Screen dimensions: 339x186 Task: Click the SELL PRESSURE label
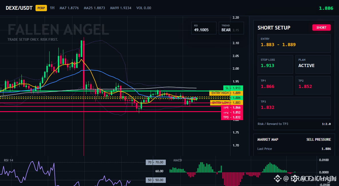click(319, 140)
